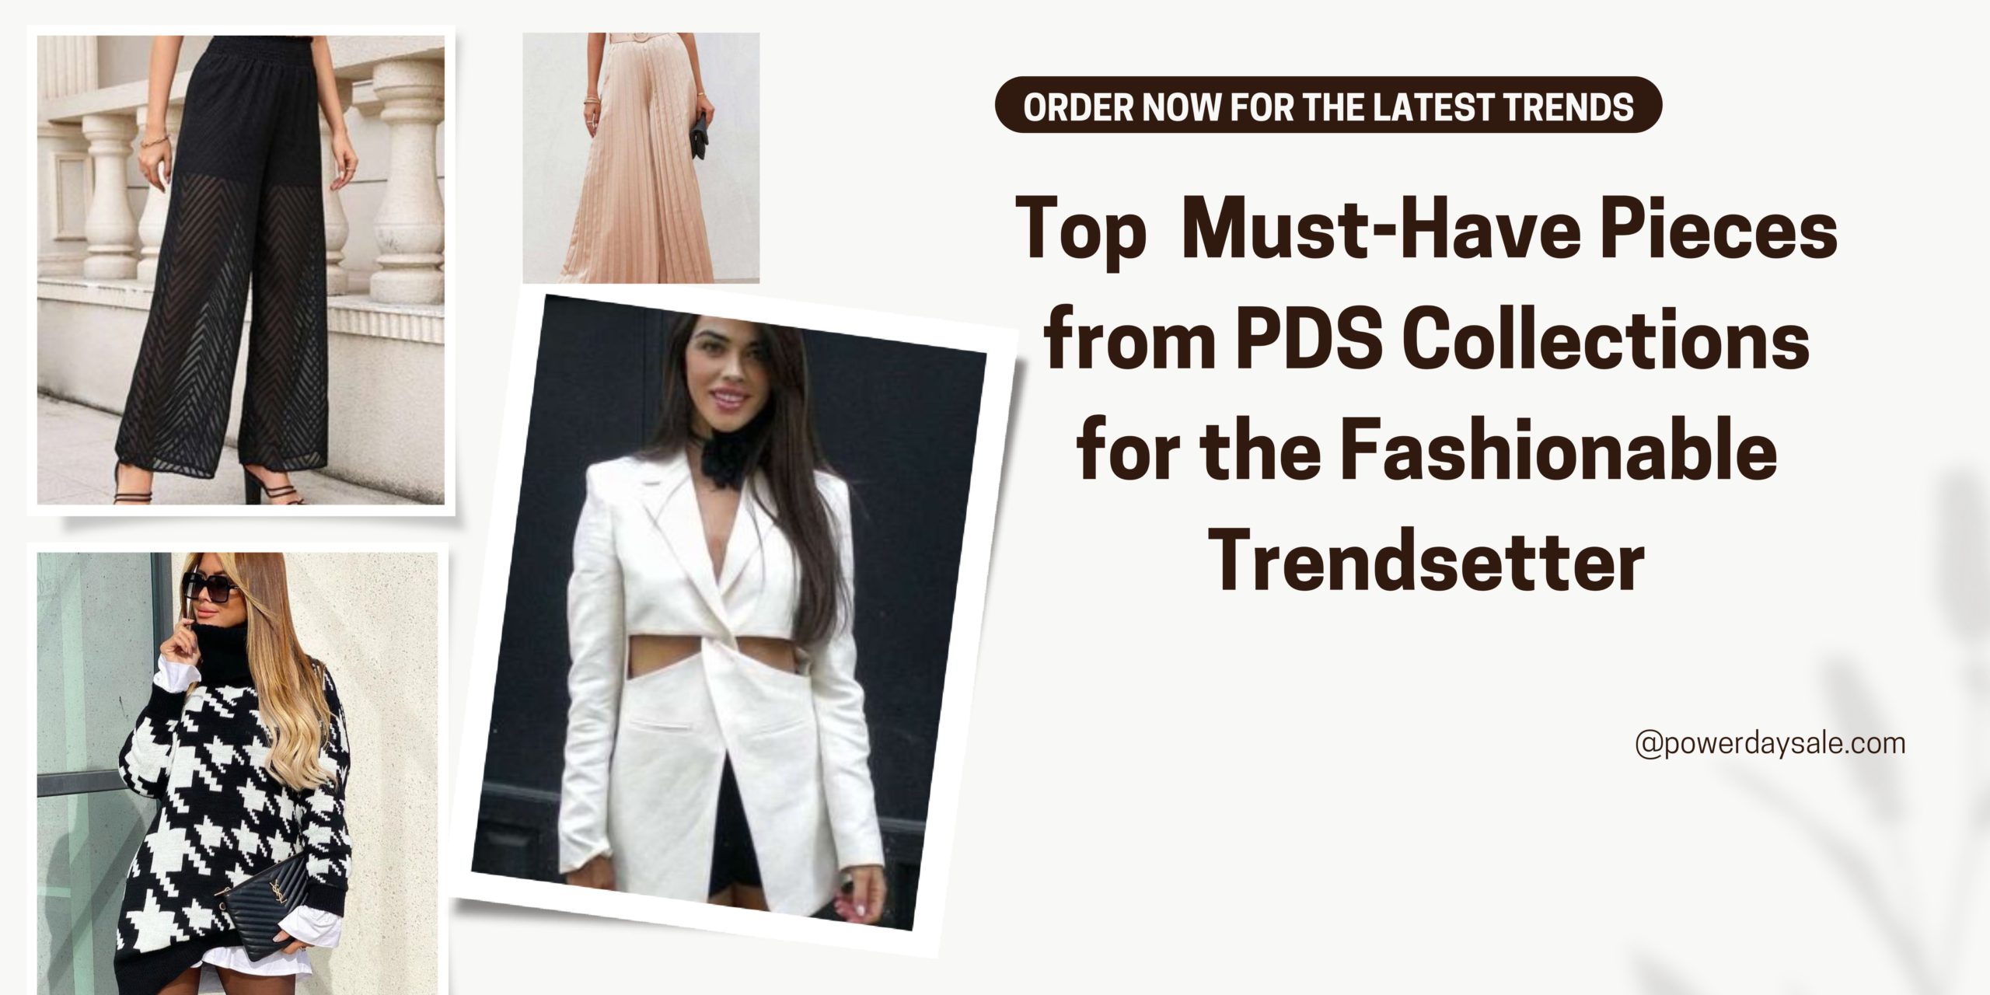Open the @powerdaysale.com link

(1770, 745)
